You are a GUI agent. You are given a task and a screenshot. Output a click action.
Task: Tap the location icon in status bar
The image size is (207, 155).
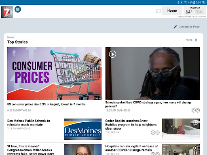[178, 2]
